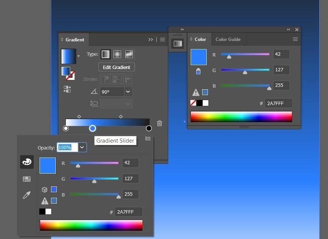The width and height of the screenshot is (328, 239).
Task: Click the Reverse Gradient icon
Action: [x=67, y=89]
